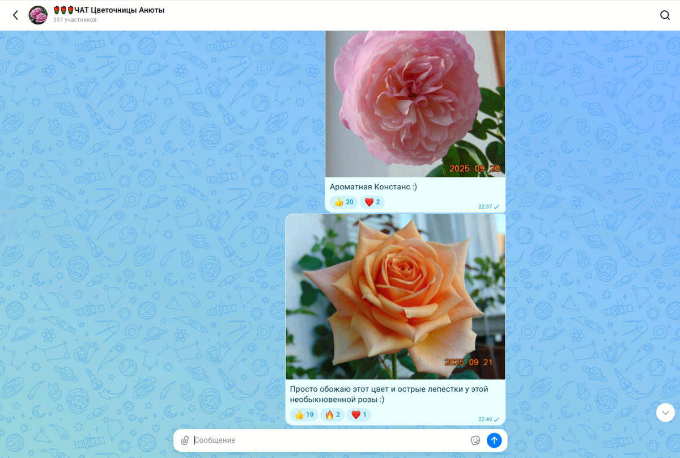Open chat search with the magnifier icon

click(x=665, y=15)
